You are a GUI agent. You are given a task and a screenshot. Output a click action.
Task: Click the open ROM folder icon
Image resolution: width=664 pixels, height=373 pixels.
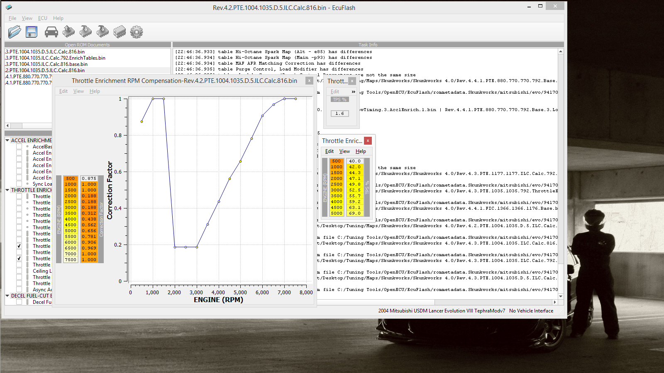pos(14,32)
